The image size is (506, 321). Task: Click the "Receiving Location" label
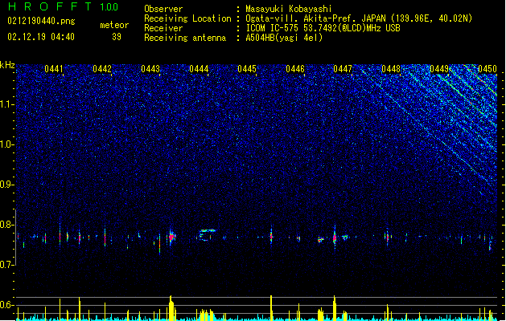187,18
